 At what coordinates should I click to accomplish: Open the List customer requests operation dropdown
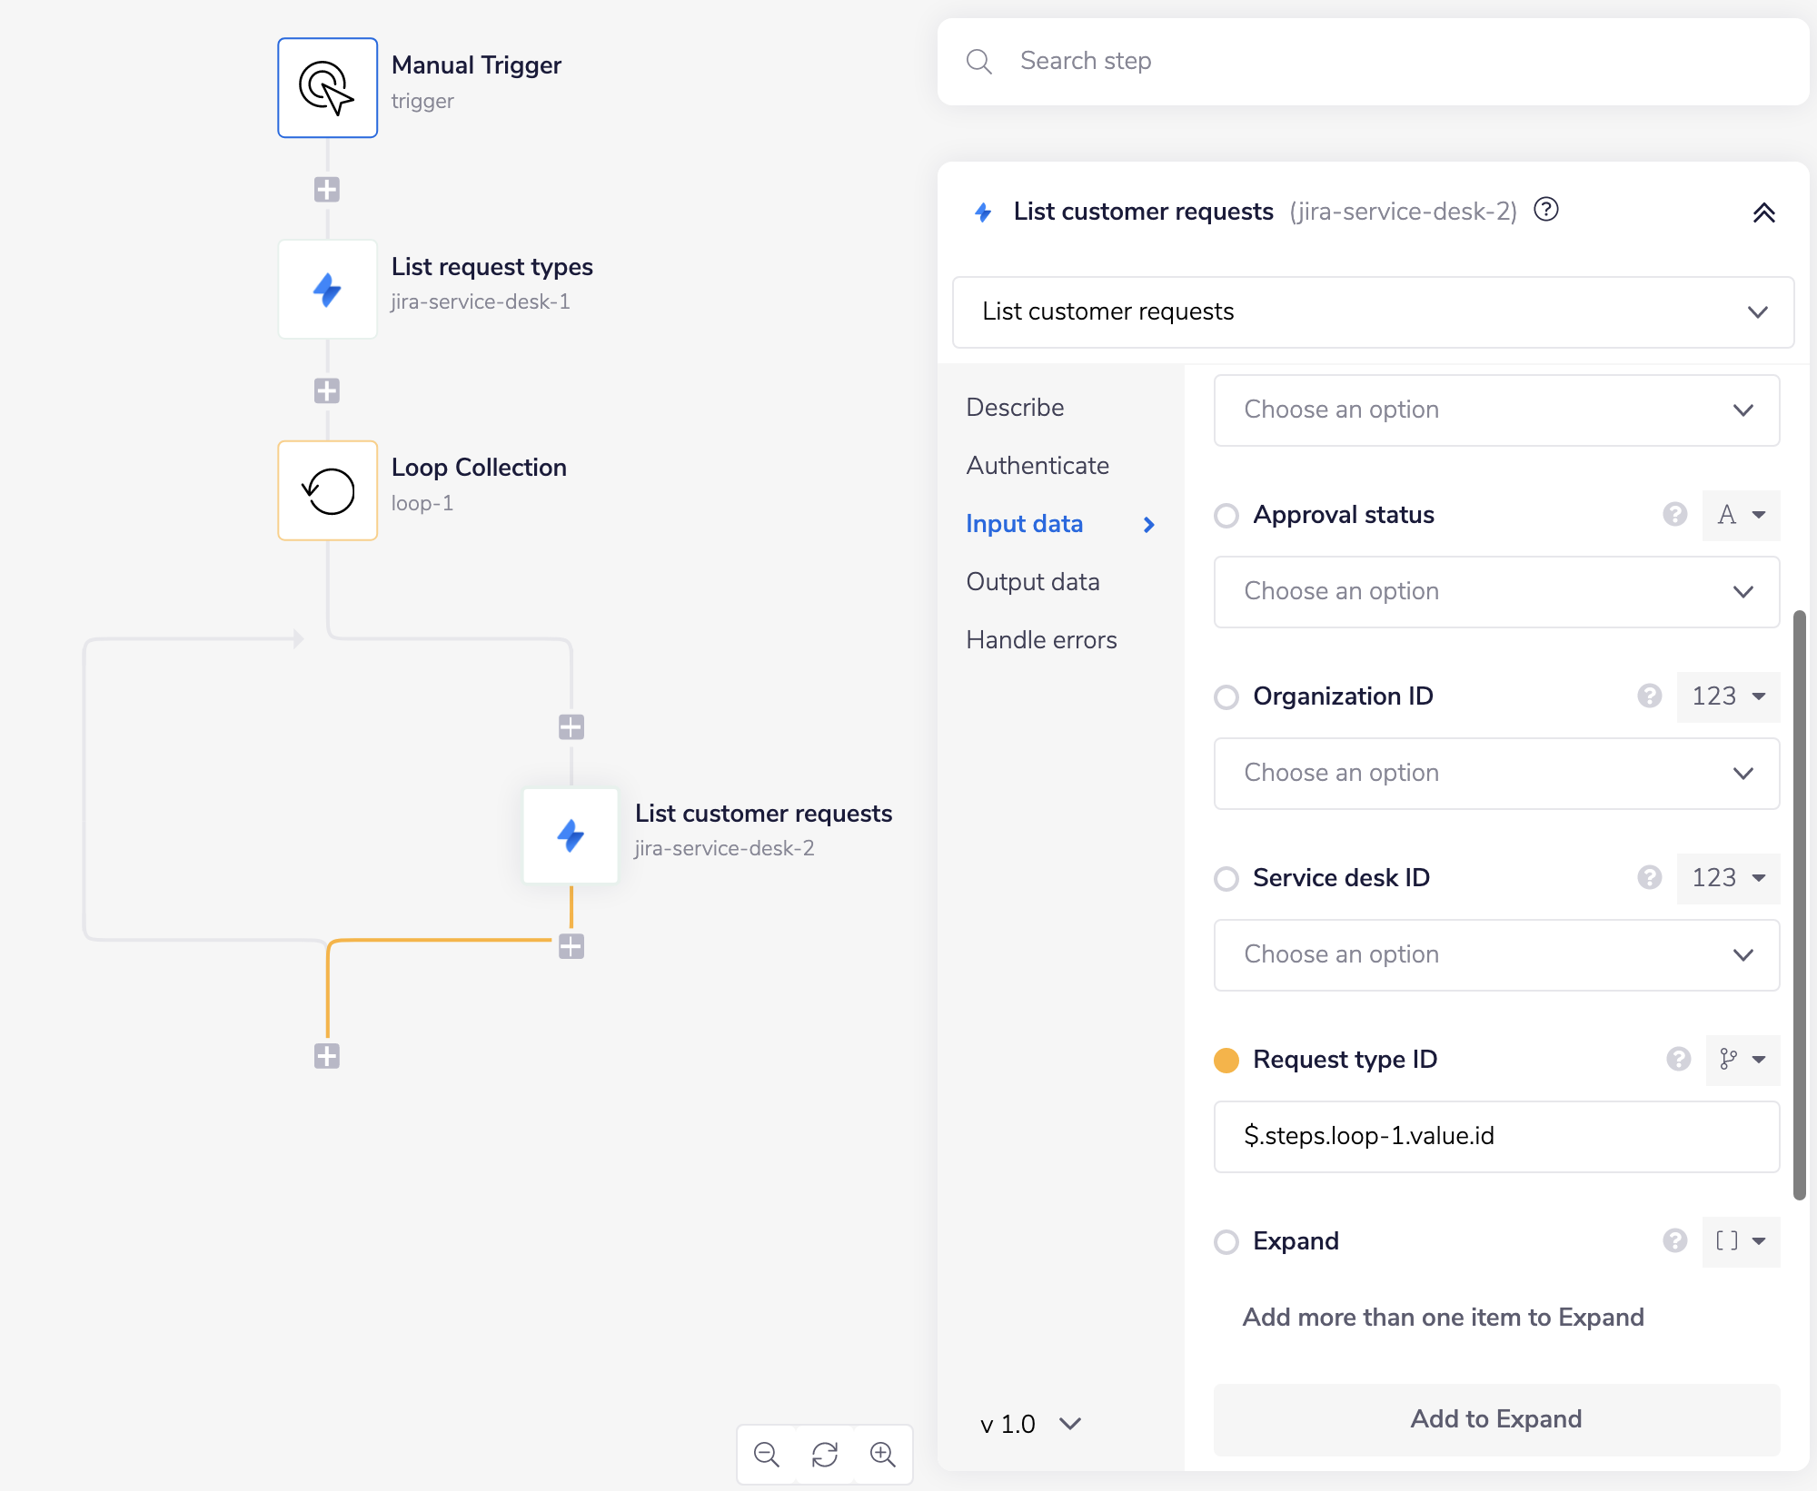1370,312
